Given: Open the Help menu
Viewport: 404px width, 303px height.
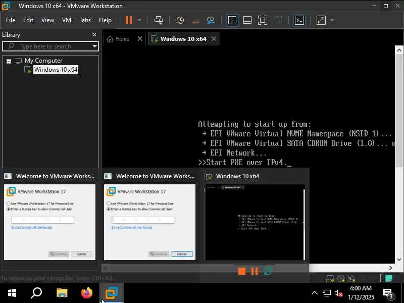Looking at the screenshot, I should click(x=105, y=20).
